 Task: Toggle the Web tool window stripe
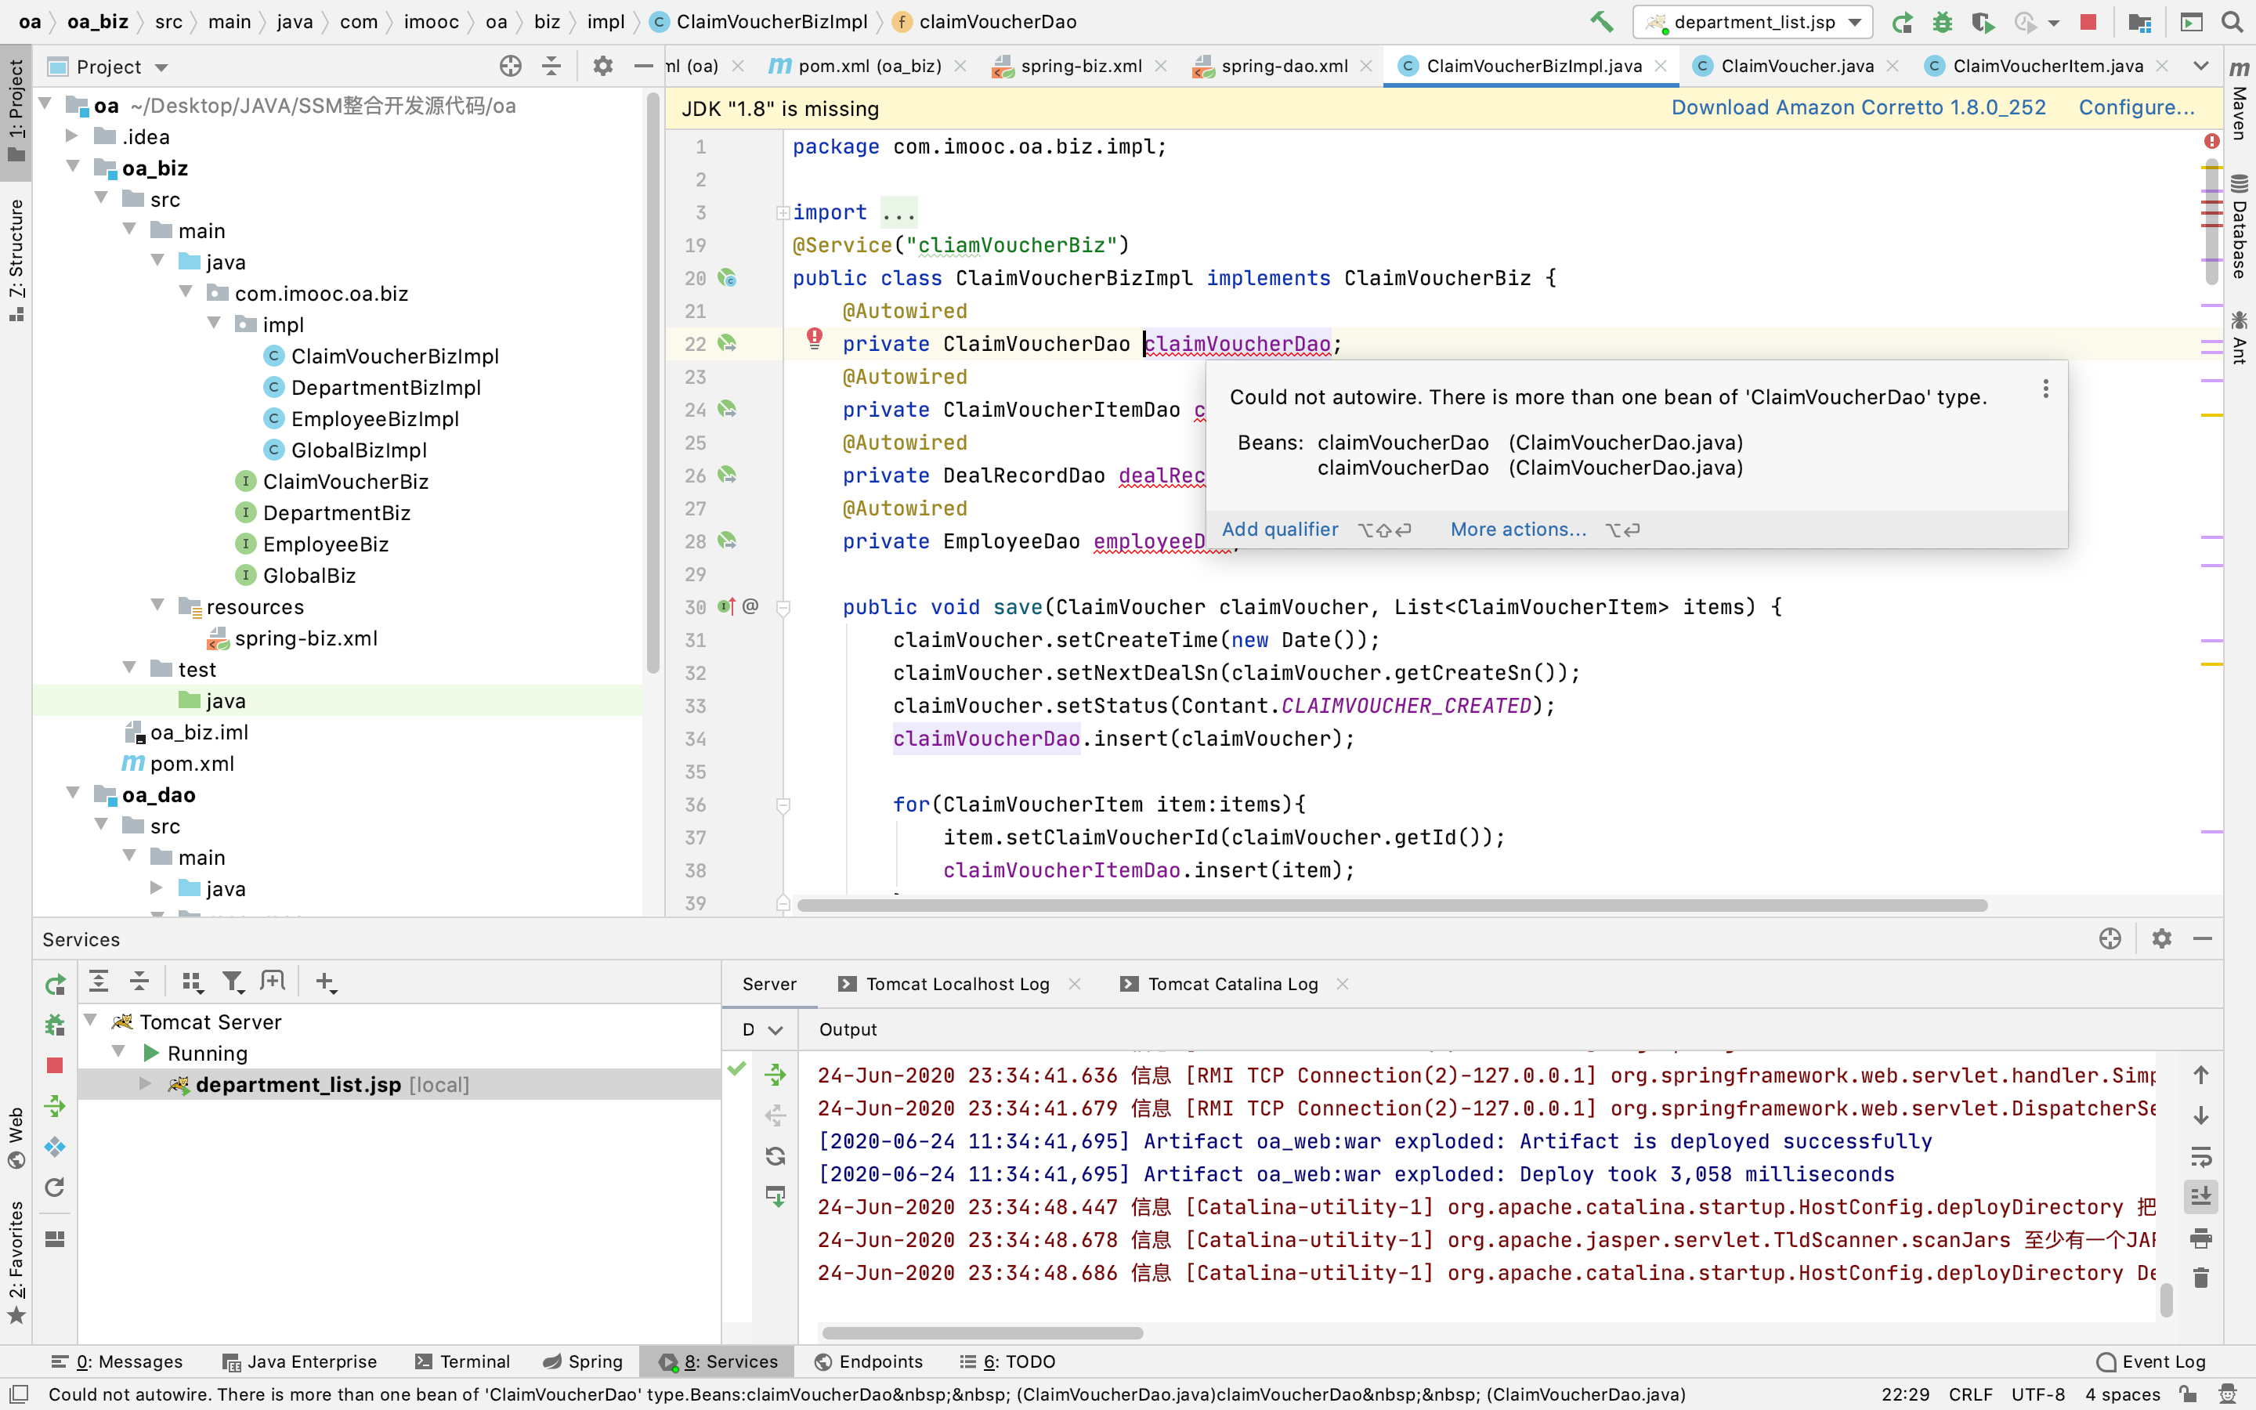16,1137
